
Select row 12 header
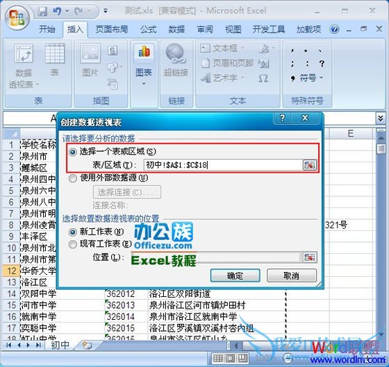click(x=11, y=271)
